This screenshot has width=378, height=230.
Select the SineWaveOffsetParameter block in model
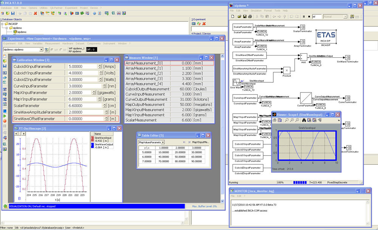[249, 55]
